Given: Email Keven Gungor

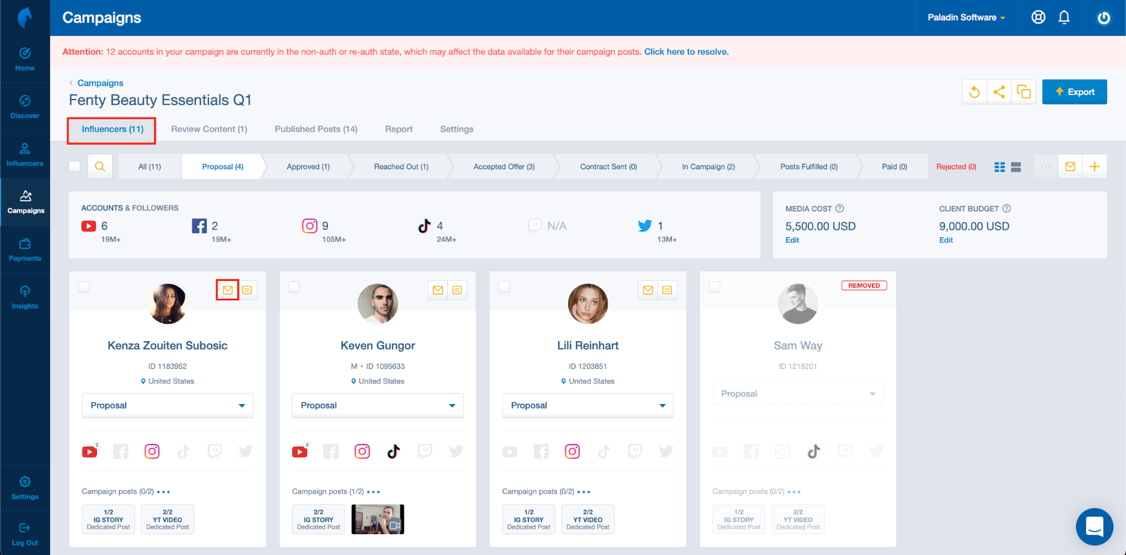Looking at the screenshot, I should [x=438, y=290].
